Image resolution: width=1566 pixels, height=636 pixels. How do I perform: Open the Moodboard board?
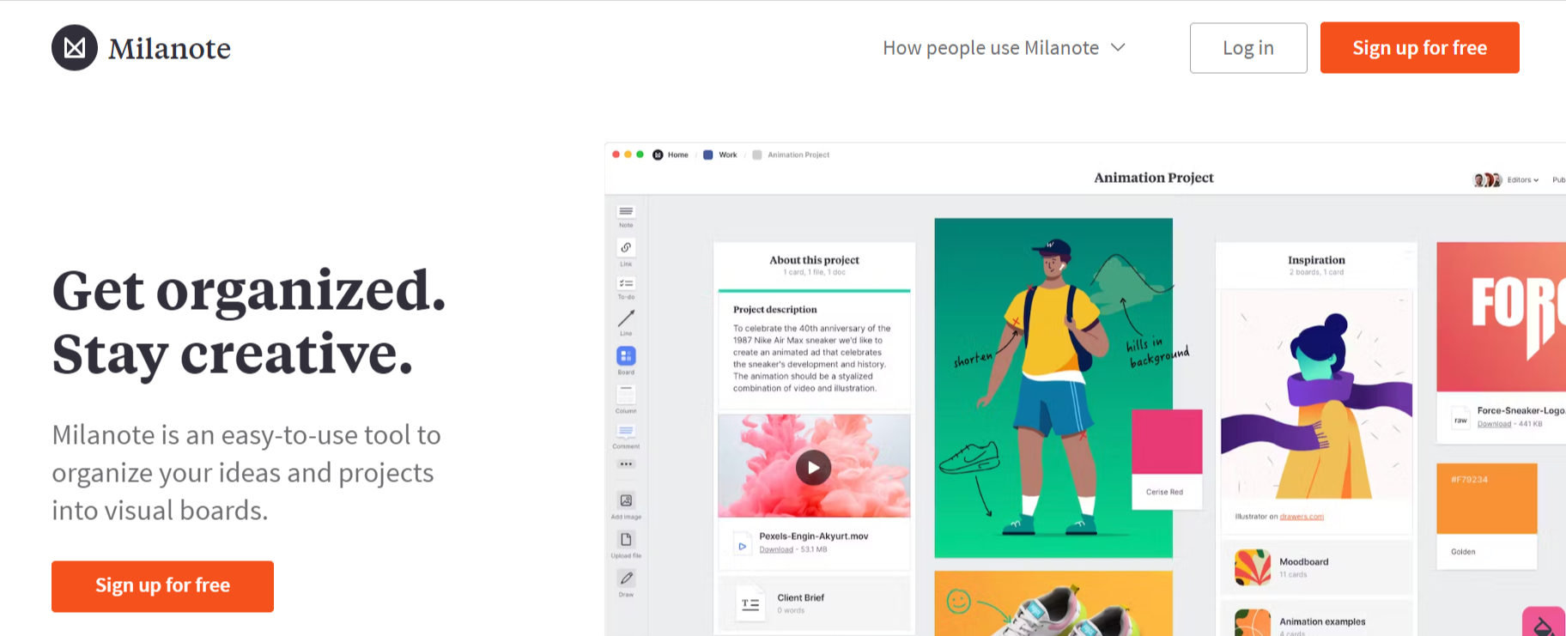(1316, 567)
